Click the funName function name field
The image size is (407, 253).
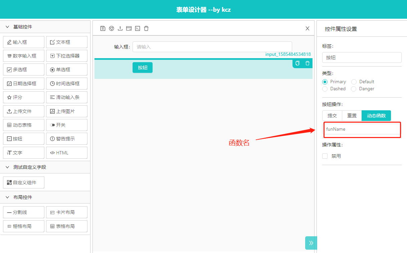pyautogui.click(x=362, y=129)
